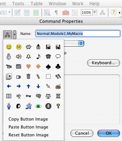
Task: Click Copy Button Image menu entry
Action: (x=28, y=119)
